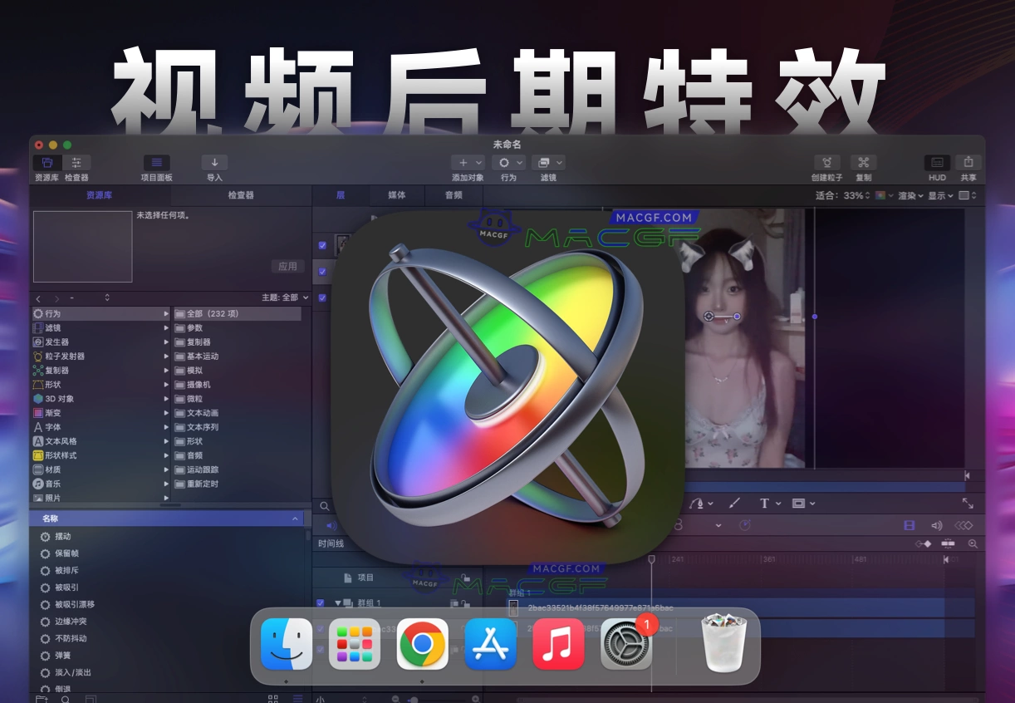Screen dimensions: 1015x703
Task: Open the App Store from the Dock
Action: point(490,644)
